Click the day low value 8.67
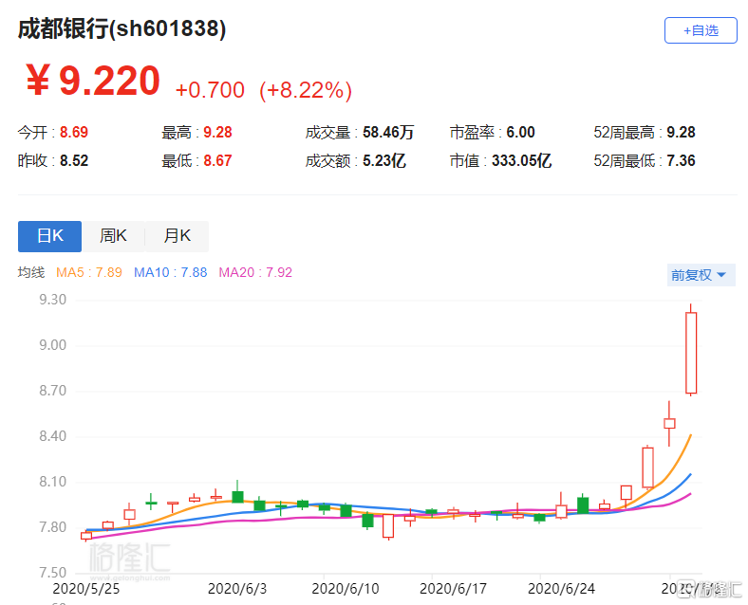This screenshot has width=748, height=605. tap(217, 160)
